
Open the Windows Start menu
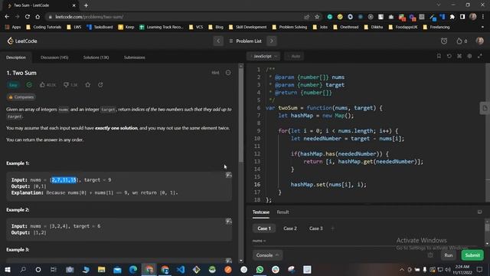point(7,269)
